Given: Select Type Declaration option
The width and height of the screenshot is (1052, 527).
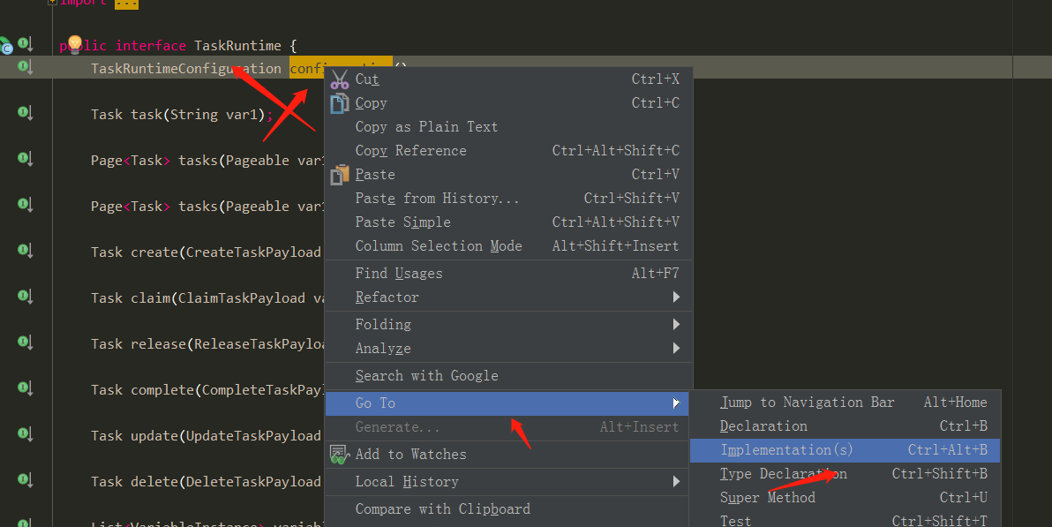Looking at the screenshot, I should (782, 474).
